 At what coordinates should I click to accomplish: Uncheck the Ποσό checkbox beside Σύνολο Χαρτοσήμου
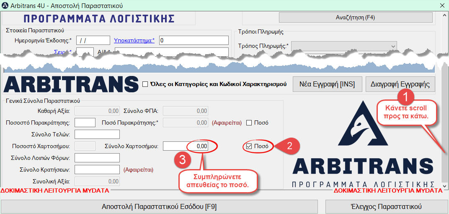pyautogui.click(x=249, y=146)
